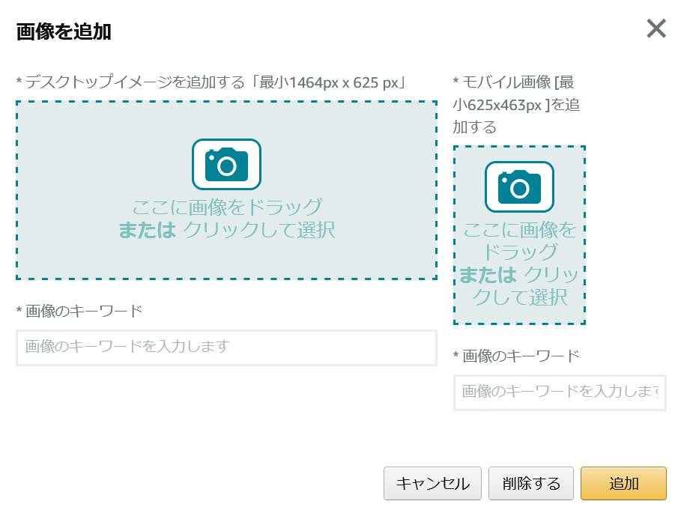Focus the desktop 画像のキーワード input field
Screen dimensions: 681x513
(226, 347)
